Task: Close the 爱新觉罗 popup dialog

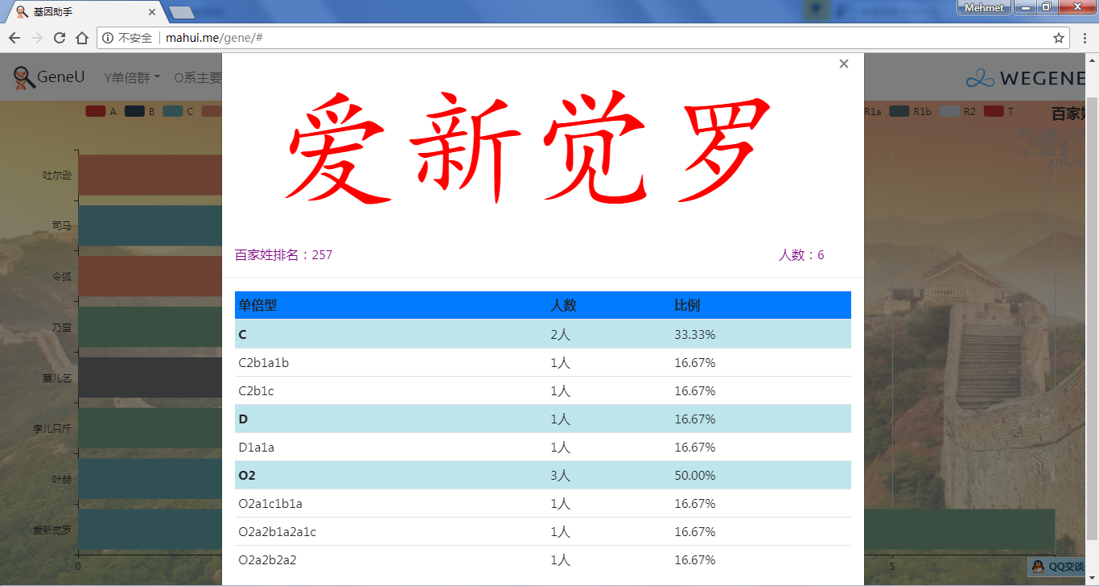Action: pos(843,64)
